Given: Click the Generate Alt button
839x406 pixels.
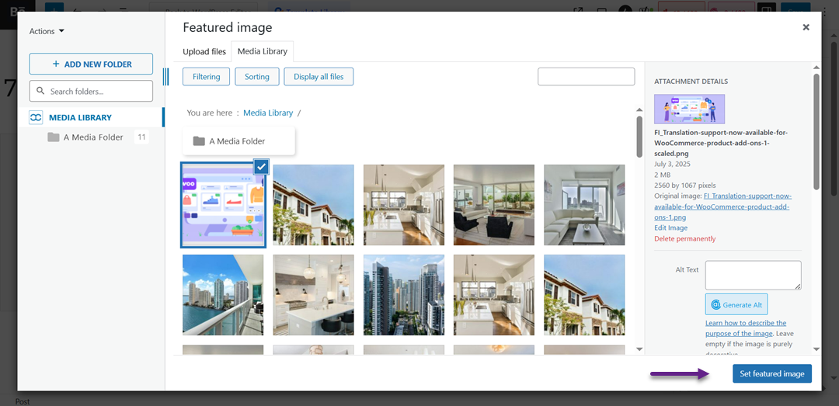Looking at the screenshot, I should tap(736, 305).
